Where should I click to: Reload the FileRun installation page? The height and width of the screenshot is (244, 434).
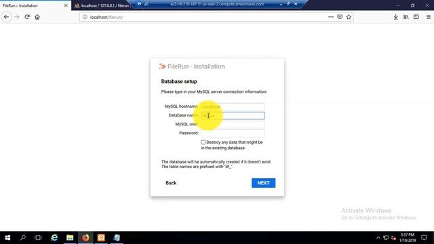[27, 17]
